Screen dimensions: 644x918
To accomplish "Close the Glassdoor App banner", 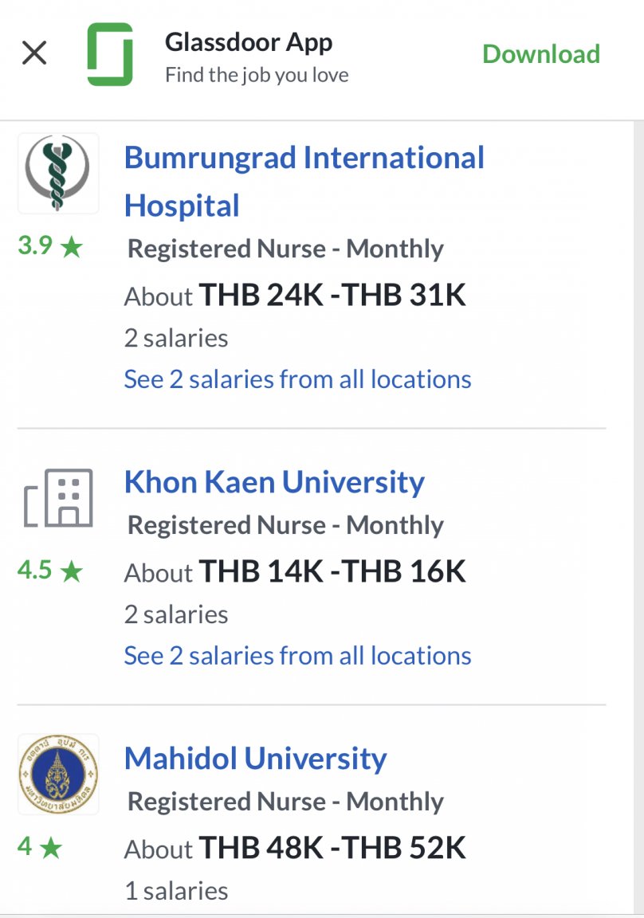I will [x=34, y=53].
